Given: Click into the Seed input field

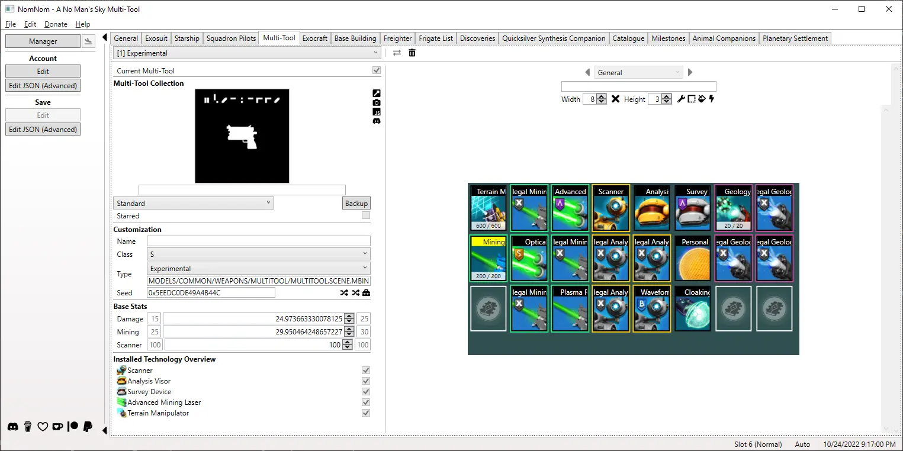Looking at the screenshot, I should (211, 293).
